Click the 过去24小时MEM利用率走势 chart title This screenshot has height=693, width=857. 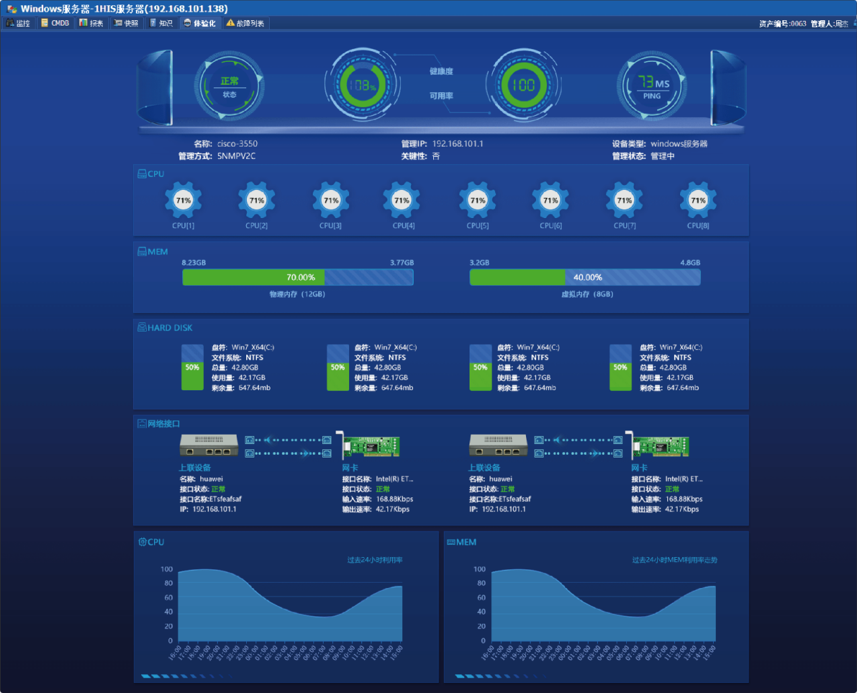(675, 560)
